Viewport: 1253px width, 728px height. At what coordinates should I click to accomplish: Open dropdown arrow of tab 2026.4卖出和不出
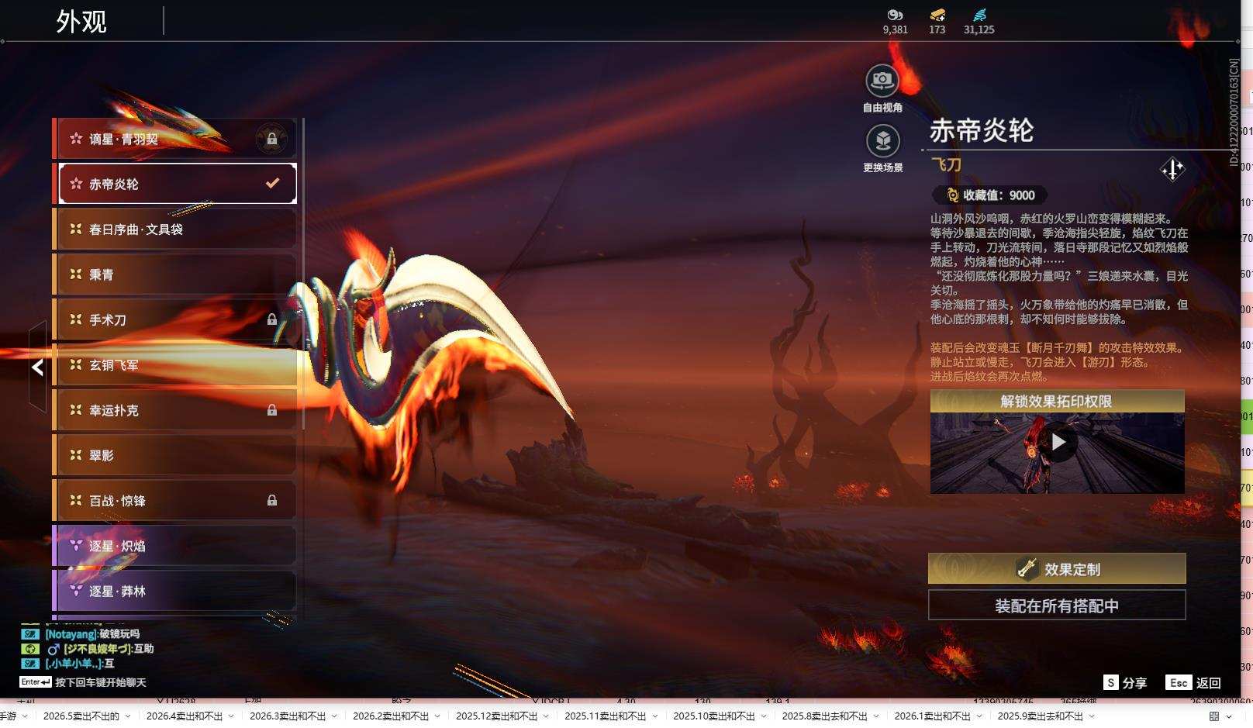pos(231,716)
